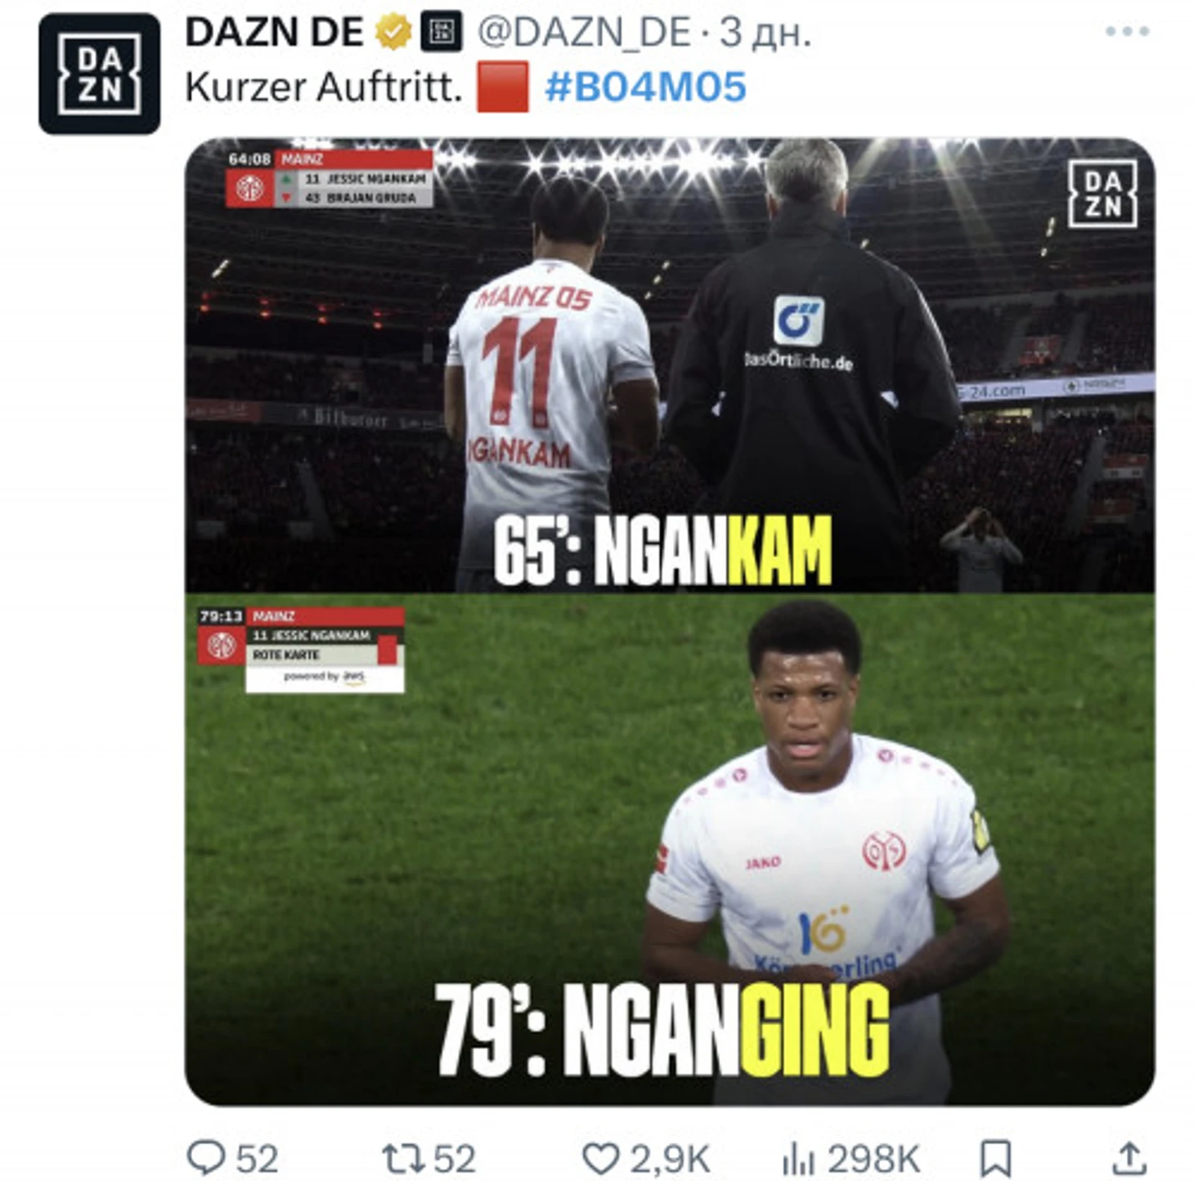Bookmark the tweet

point(995,1158)
